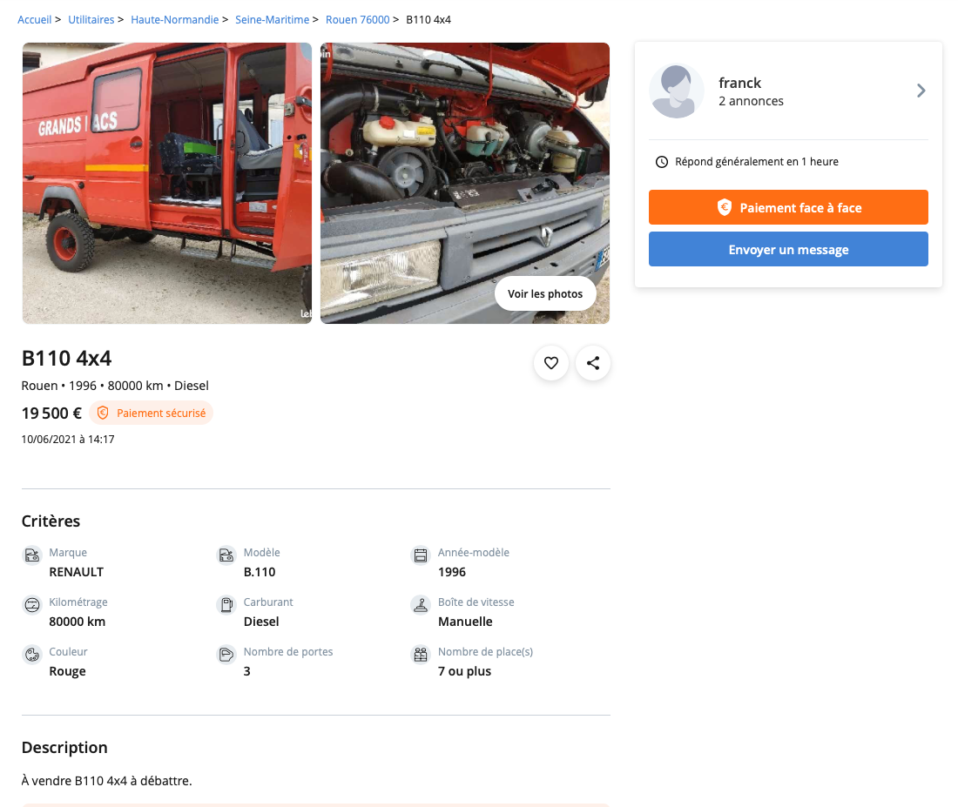Select Rouen 76000 breadcrumb
Viewport: 958px width, 807px height.
(358, 19)
